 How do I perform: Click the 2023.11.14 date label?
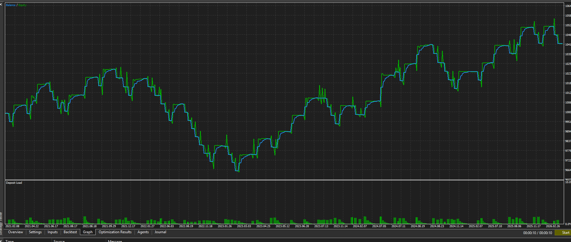pyautogui.click(x=340, y=226)
